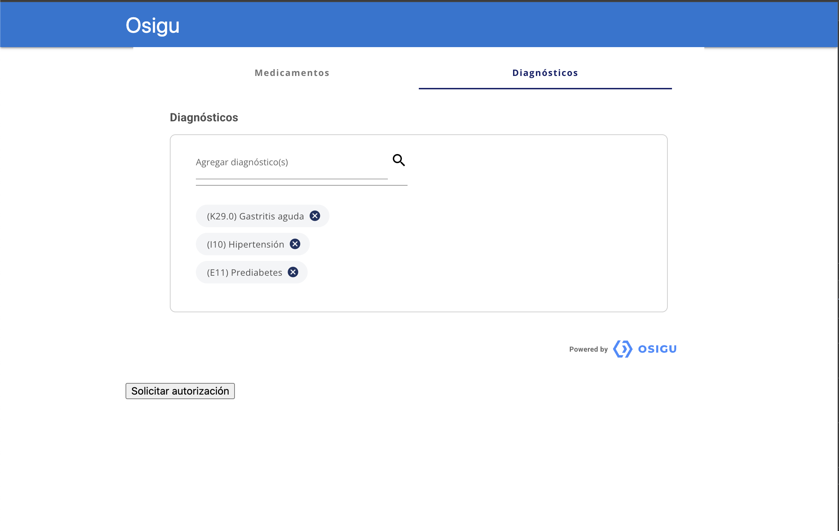Screen dimensions: 839x531
Task: Remove the Hipertensión diagnosis chip
Action: tap(295, 244)
